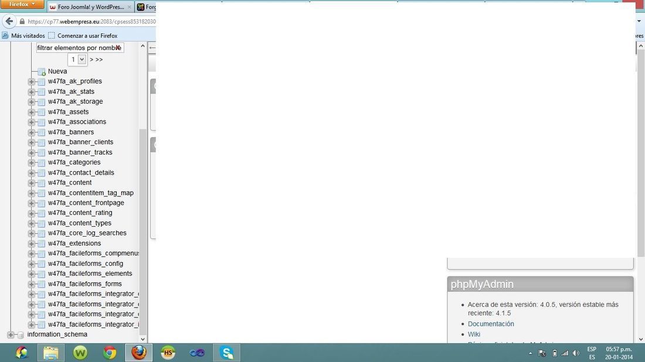The width and height of the screenshot is (645, 362).
Task: Open the w47fa_extensions table
Action: tap(74, 243)
